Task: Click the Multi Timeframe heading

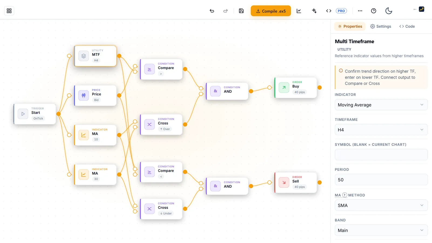Action: (355, 41)
